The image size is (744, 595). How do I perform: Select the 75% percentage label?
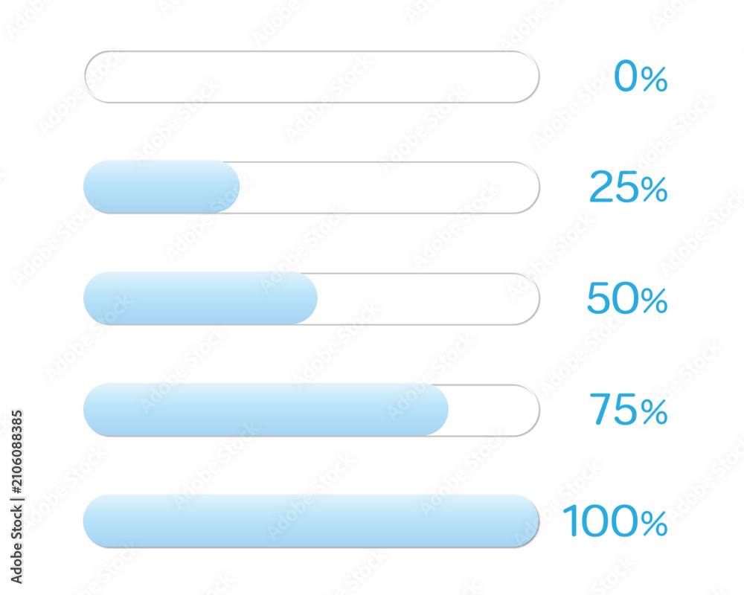point(629,409)
